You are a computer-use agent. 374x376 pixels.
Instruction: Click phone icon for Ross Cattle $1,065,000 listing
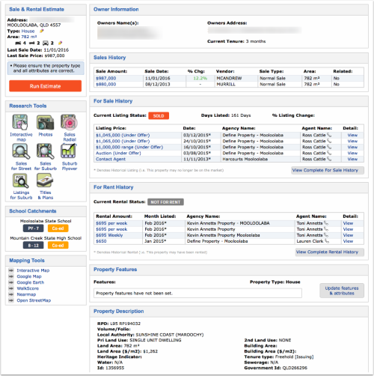[x=329, y=141]
